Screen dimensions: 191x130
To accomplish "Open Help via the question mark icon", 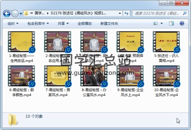I will [x=182, y=23].
